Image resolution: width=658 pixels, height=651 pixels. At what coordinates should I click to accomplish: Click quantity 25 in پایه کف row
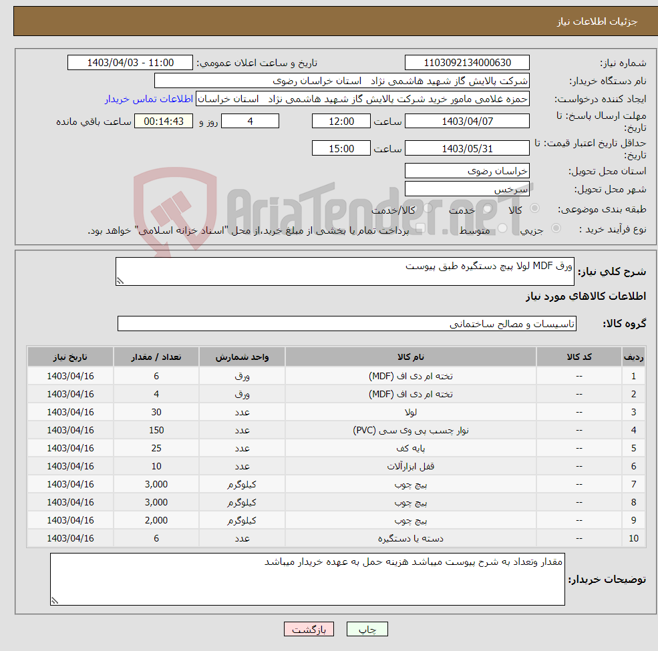156,448
